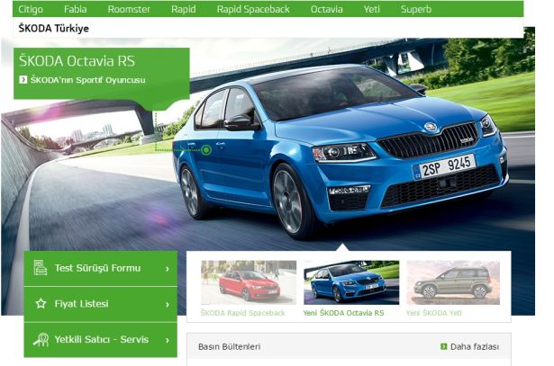This screenshot has height=366, width=554.
Task: Expand the Test Sürüşü Formu chevron
Action: [x=168, y=269]
